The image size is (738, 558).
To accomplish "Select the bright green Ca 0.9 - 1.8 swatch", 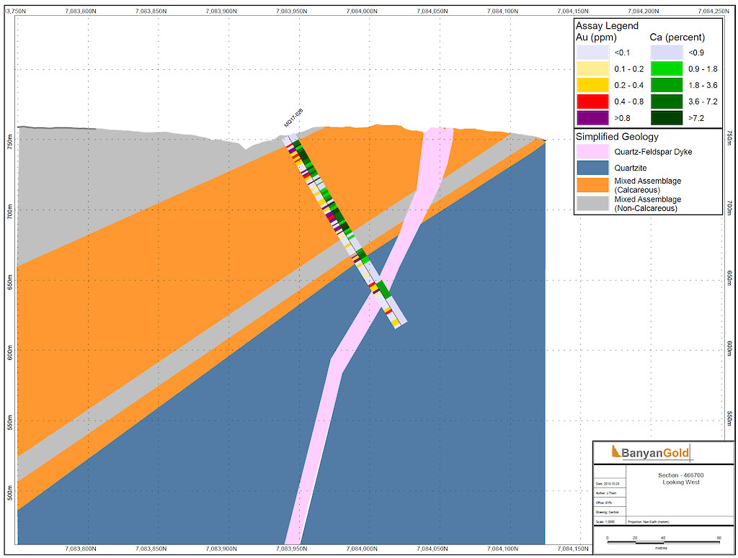I will (x=667, y=69).
